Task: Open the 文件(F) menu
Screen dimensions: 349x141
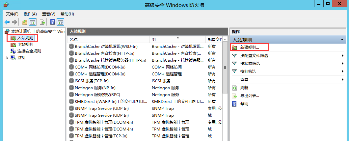Action: tap(12, 14)
